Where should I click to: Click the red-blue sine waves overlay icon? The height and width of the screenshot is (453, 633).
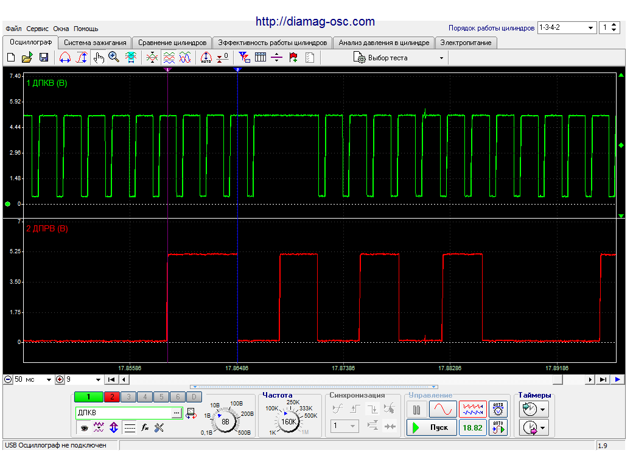tap(185, 58)
